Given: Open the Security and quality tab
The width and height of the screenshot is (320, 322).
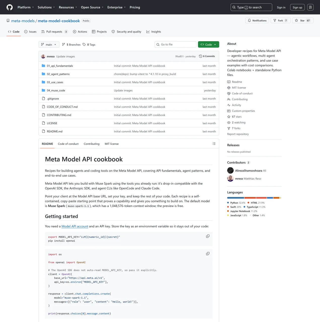Looking at the screenshot, I should [x=127, y=32].
